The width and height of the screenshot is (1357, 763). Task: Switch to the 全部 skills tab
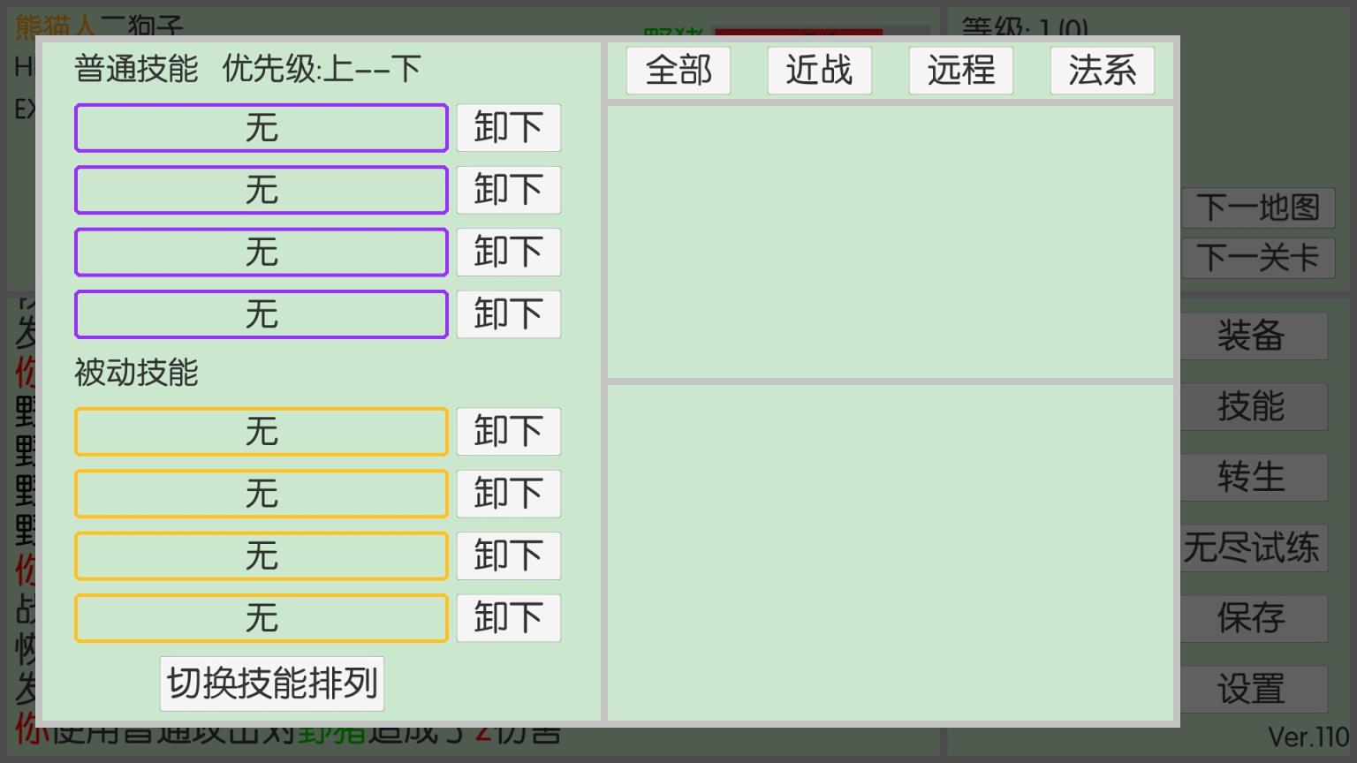point(677,70)
